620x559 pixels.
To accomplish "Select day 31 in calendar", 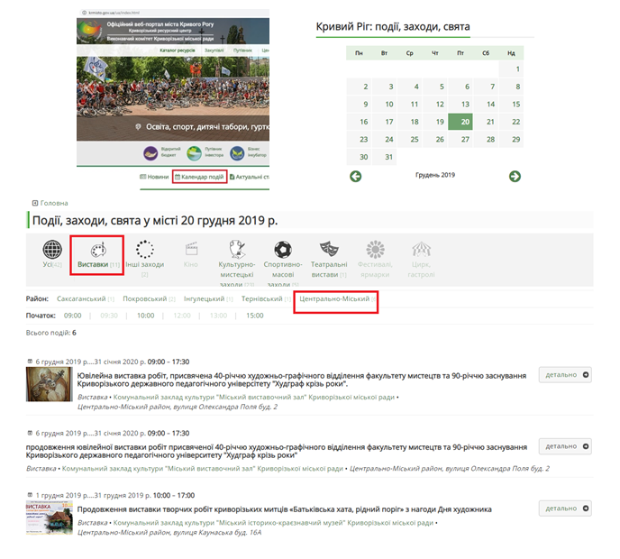I will click(x=384, y=157).
